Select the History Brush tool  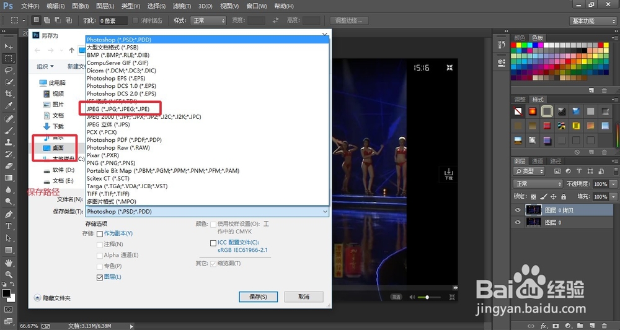[x=8, y=154]
